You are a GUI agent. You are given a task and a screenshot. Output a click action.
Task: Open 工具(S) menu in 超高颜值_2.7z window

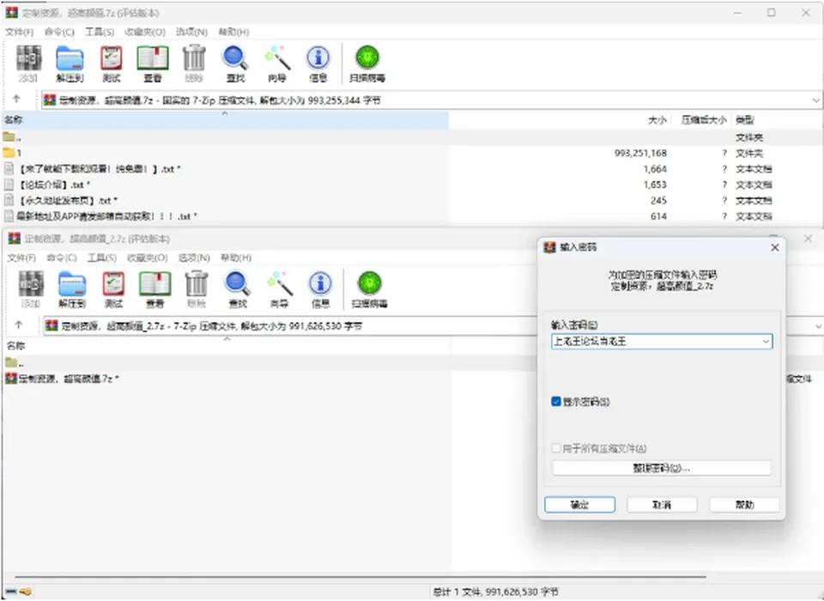point(101,258)
